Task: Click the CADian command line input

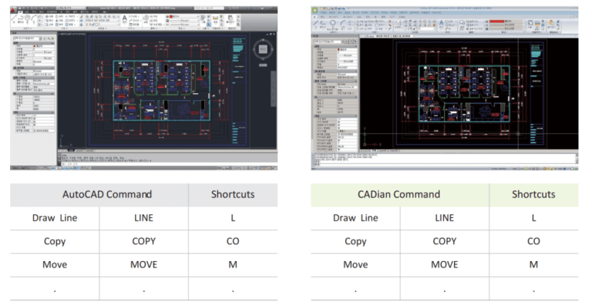Action: pos(444,165)
